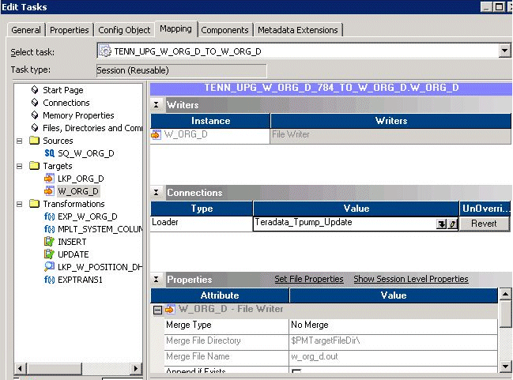Click the Transformations folder icon
This screenshot has width=513, height=380.
[x=34, y=203]
